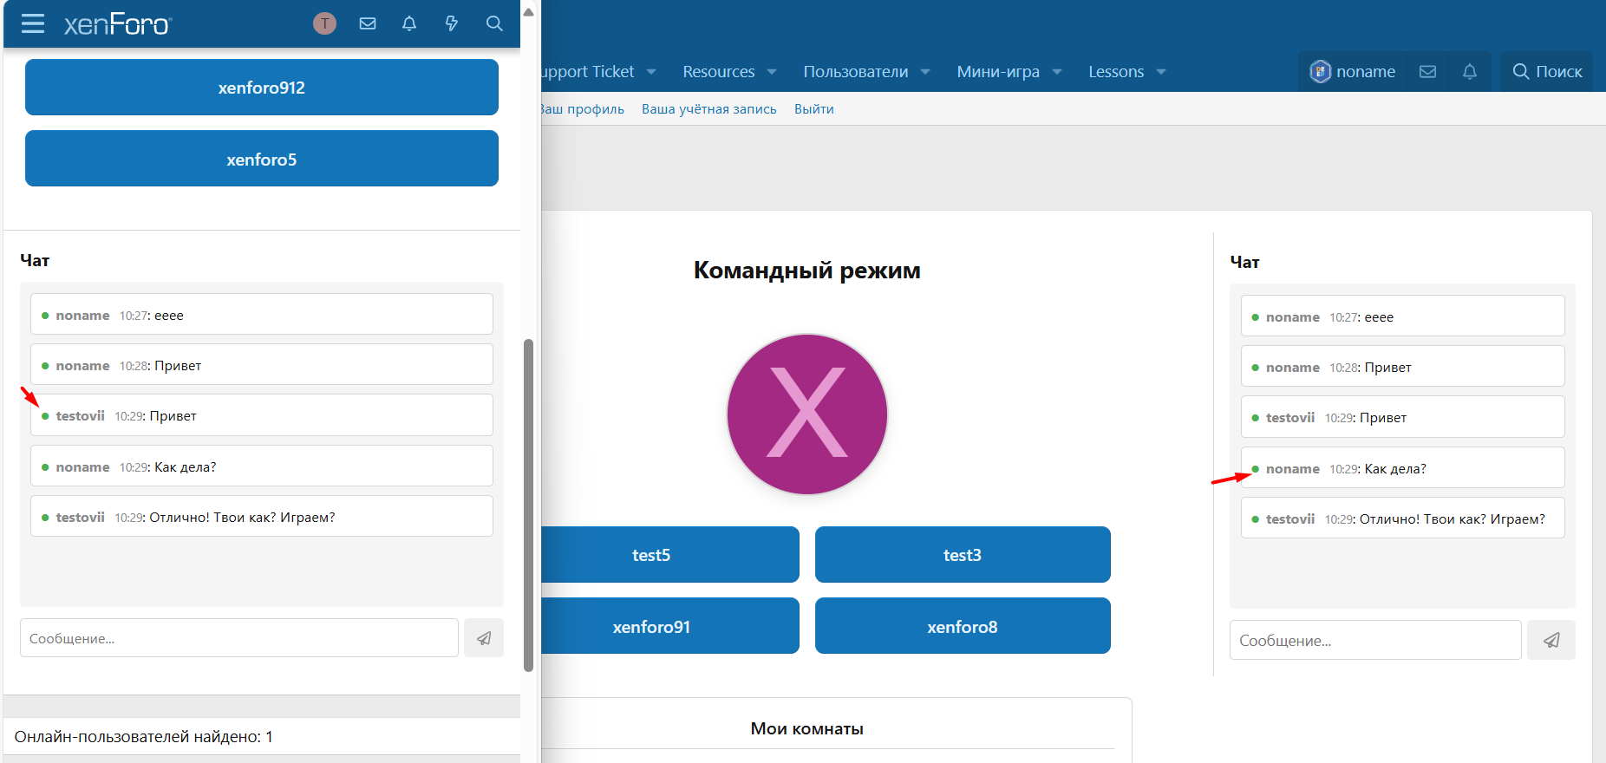Click the lightning bolt what's new icon

(x=452, y=23)
